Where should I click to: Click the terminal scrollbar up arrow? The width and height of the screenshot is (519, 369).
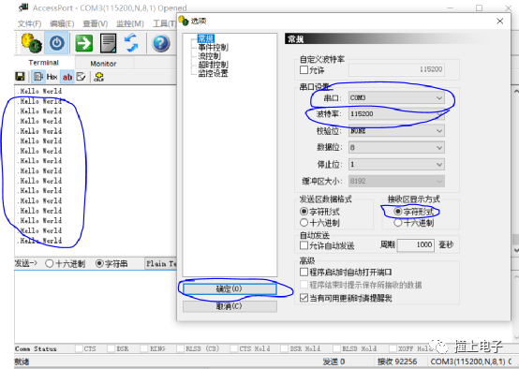tap(515, 91)
